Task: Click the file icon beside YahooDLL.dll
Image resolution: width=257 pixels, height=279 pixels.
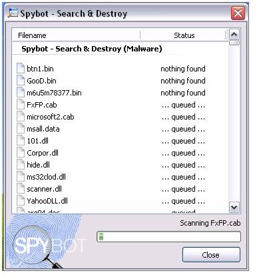Action: point(21,201)
